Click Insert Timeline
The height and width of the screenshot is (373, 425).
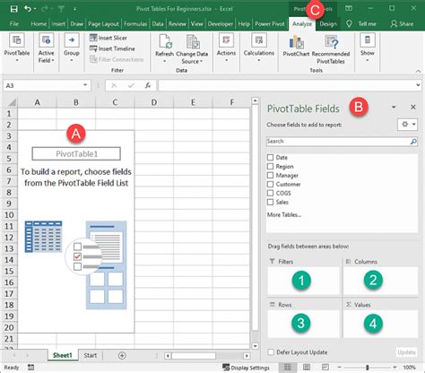(x=112, y=48)
